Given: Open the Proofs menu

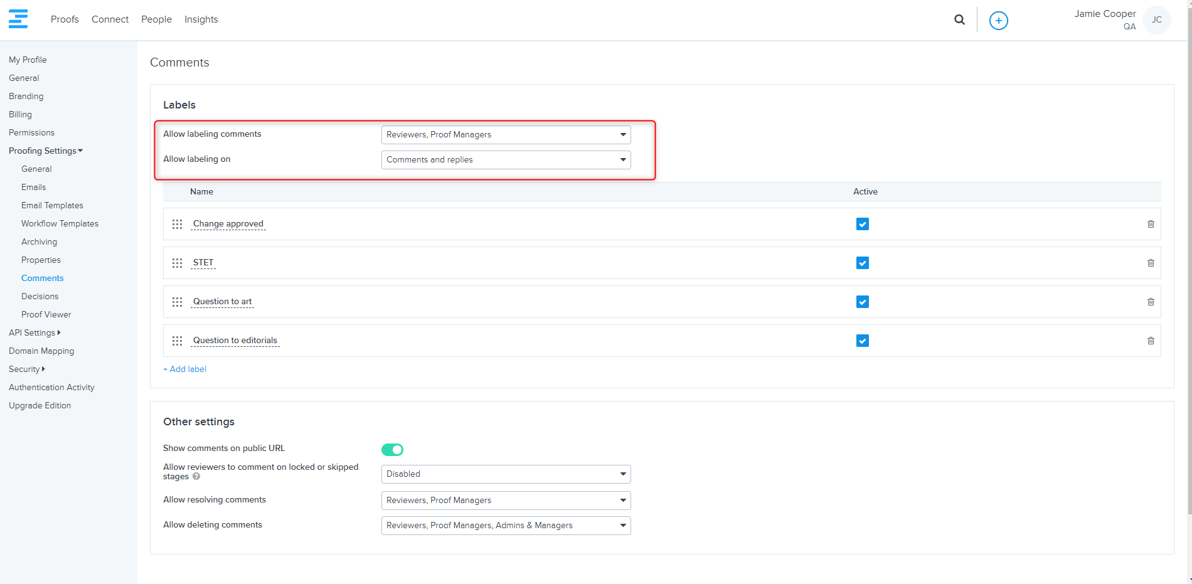Looking at the screenshot, I should [x=65, y=19].
